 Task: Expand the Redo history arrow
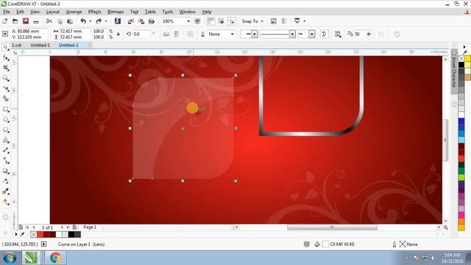pos(106,21)
